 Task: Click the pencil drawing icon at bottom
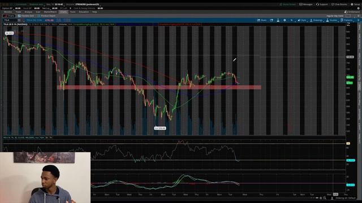[x=332, y=198]
